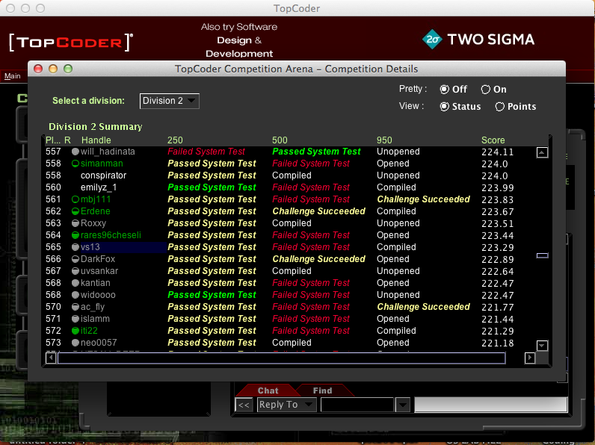Expand the dropdown arrow beside chat recipient field
This screenshot has width=595, height=445.
pyautogui.click(x=403, y=405)
